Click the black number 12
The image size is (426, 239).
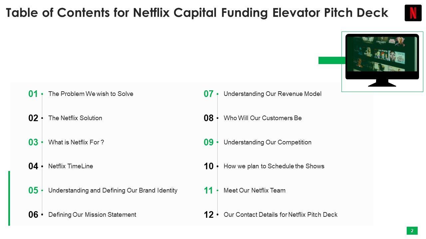click(209, 215)
